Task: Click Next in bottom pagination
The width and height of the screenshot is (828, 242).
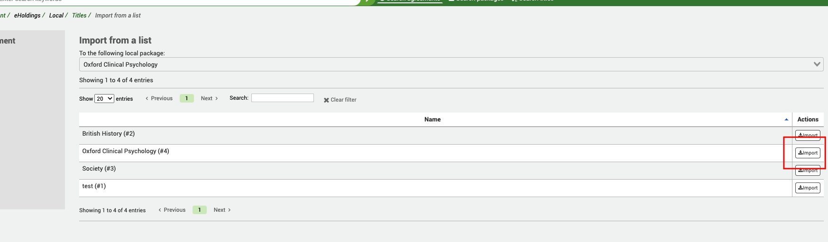Action: (222, 210)
